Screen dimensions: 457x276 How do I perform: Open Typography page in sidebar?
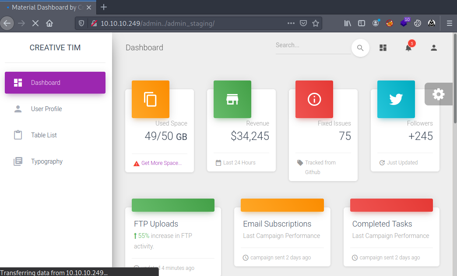coord(47,161)
